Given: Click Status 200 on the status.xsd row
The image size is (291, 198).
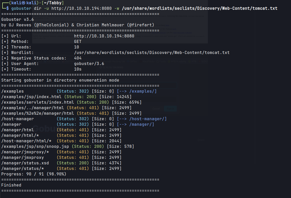Looking at the screenshot, I should tap(73, 163).
